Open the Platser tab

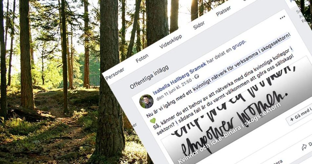pyautogui.click(x=223, y=11)
